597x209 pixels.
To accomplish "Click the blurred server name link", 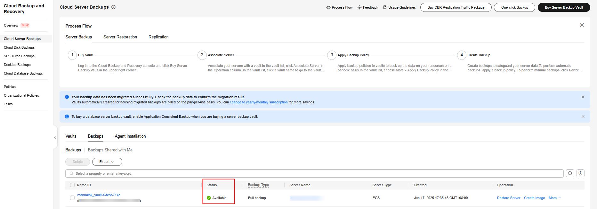I will tap(307, 198).
